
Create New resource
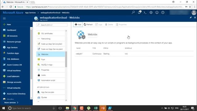click(7, 24)
